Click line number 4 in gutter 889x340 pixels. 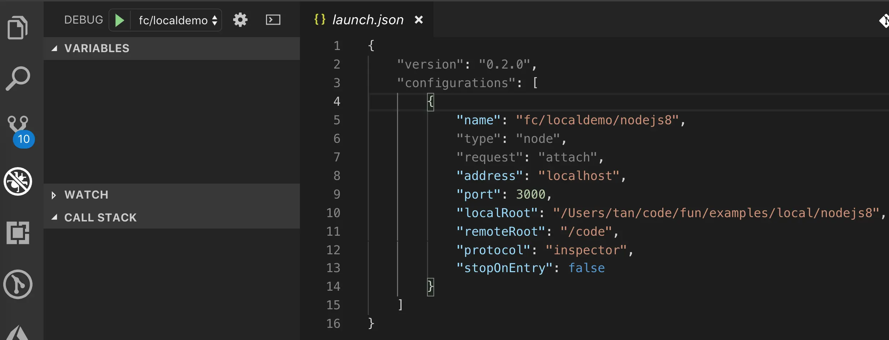337,101
